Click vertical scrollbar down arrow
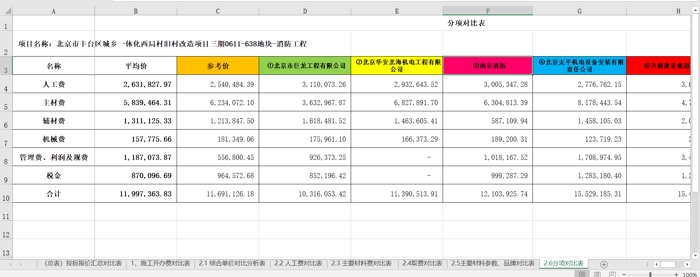The image size is (700, 277). [696, 256]
